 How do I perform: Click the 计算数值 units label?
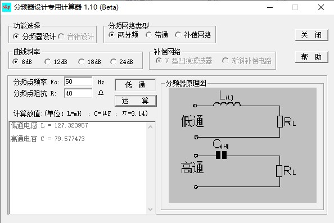(x=80, y=113)
